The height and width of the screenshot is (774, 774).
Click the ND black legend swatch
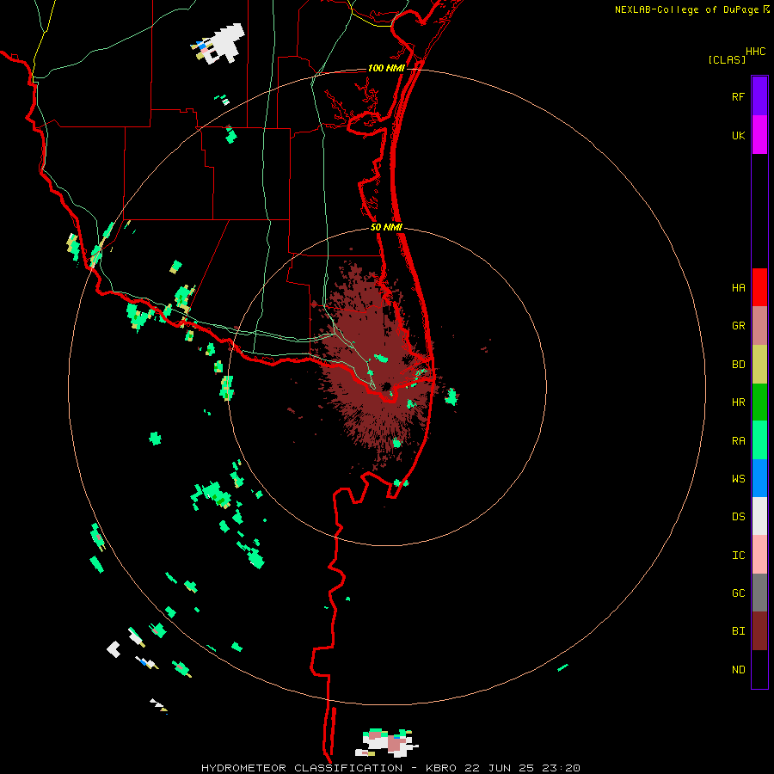[x=759, y=669]
